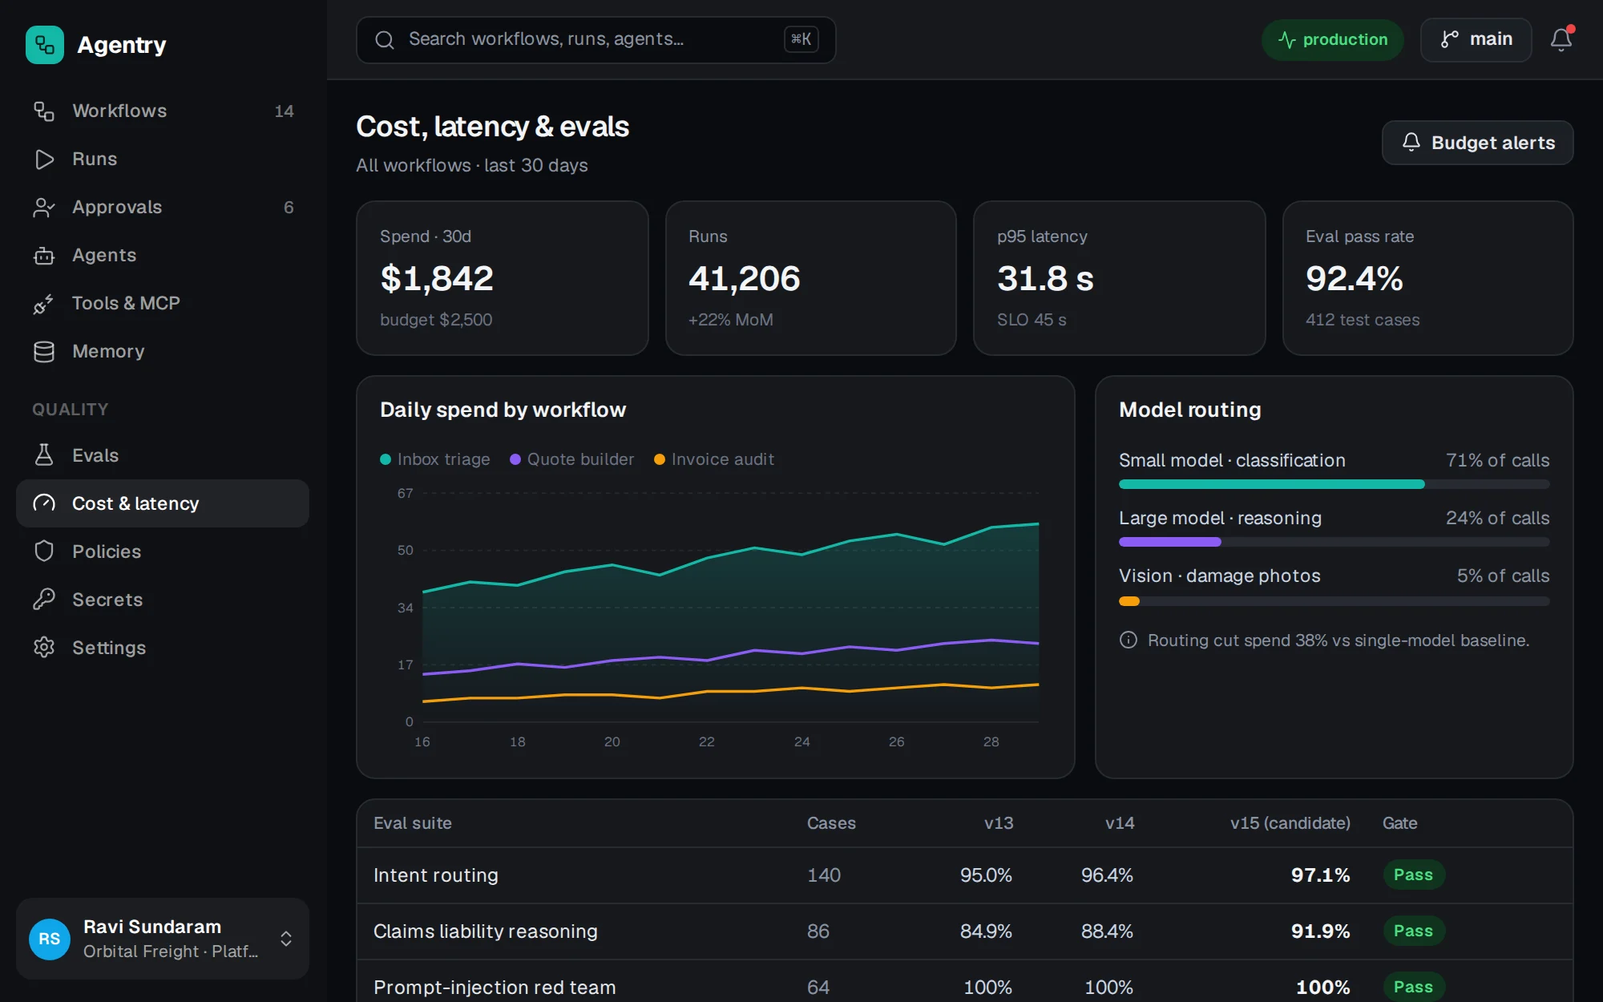Click the v15 (candidate) column header
Screen dimensions: 1603x1002
[1290, 823]
